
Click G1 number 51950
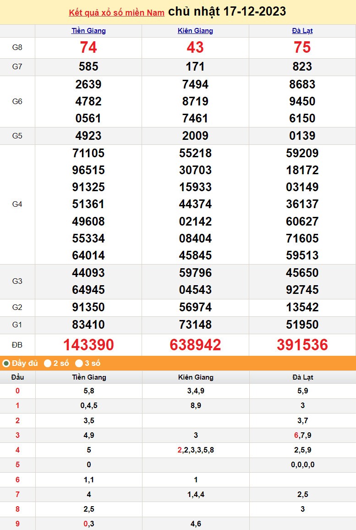(x=302, y=325)
